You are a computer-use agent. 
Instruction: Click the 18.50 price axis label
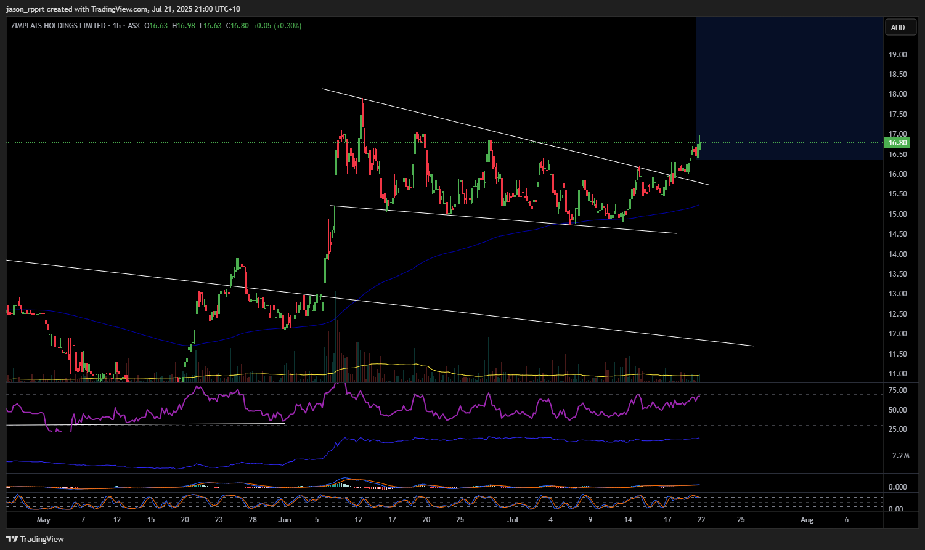point(897,75)
